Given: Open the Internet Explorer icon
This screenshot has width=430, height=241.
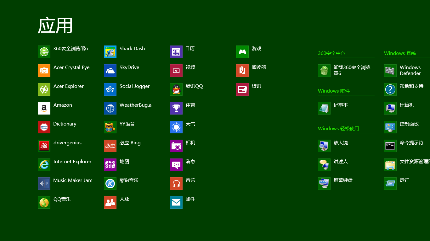Looking at the screenshot, I should coord(44,165).
